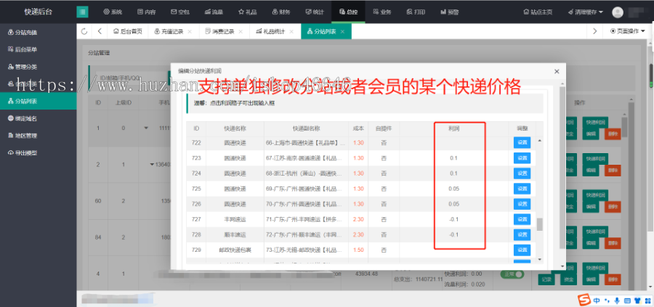654x307 pixels.
Task: Click the Sogou soft keyboard icon
Action: point(627,300)
